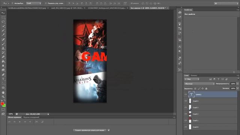Open the tool presets crossed-tools icon
240x135 pixels.
click(180, 70)
